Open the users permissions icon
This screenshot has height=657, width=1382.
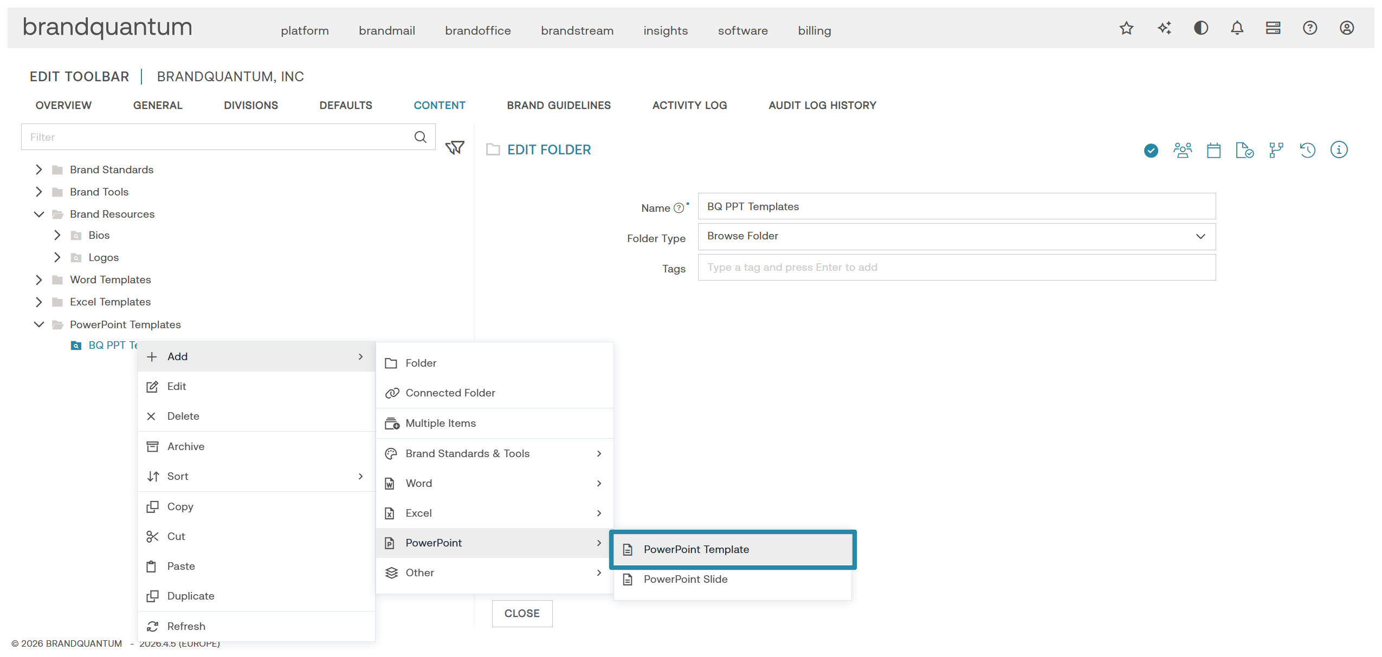point(1183,150)
